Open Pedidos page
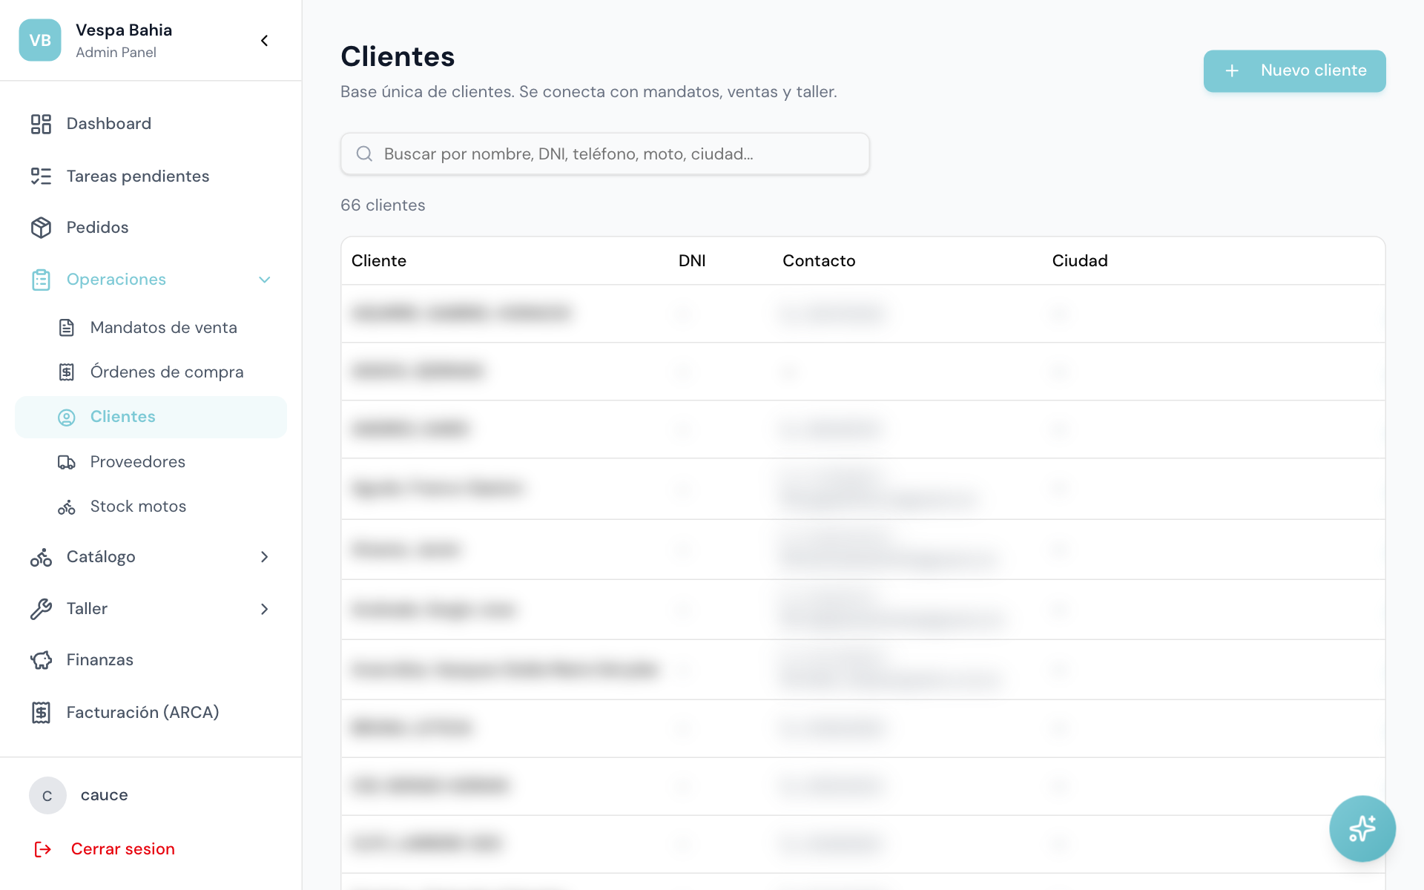The width and height of the screenshot is (1424, 890). point(151,228)
